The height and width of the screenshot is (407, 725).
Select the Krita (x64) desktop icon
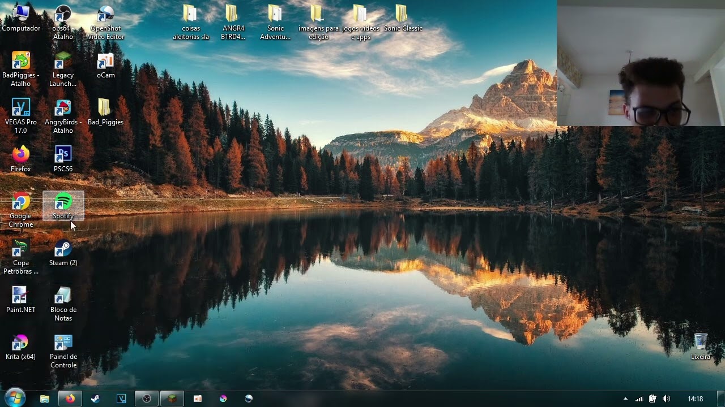(x=21, y=347)
